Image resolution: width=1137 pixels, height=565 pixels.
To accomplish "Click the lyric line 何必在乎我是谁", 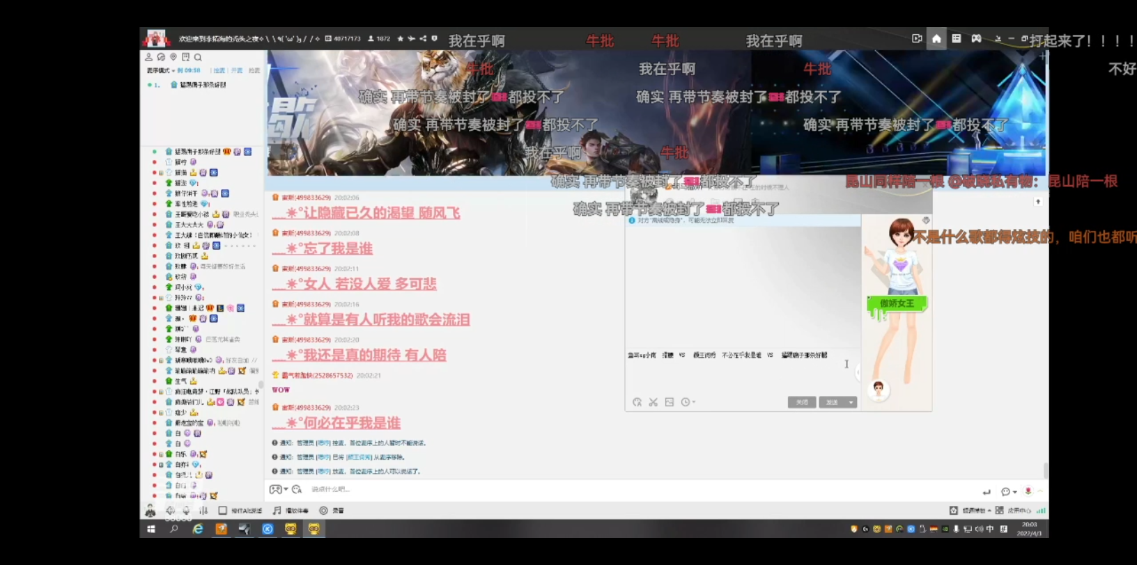I will 336,423.
